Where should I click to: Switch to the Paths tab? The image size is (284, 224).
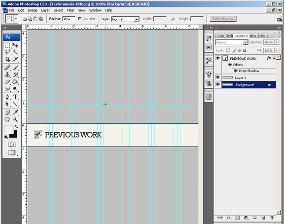[253, 36]
